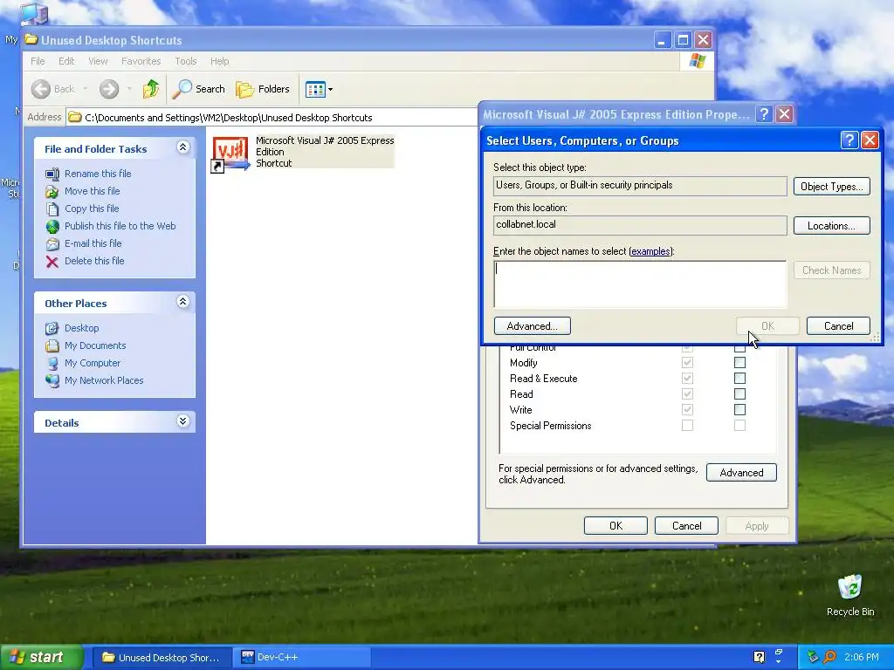The image size is (894, 670).
Task: Click the Allow checkbox for Read & Execute
Action: 687,379
